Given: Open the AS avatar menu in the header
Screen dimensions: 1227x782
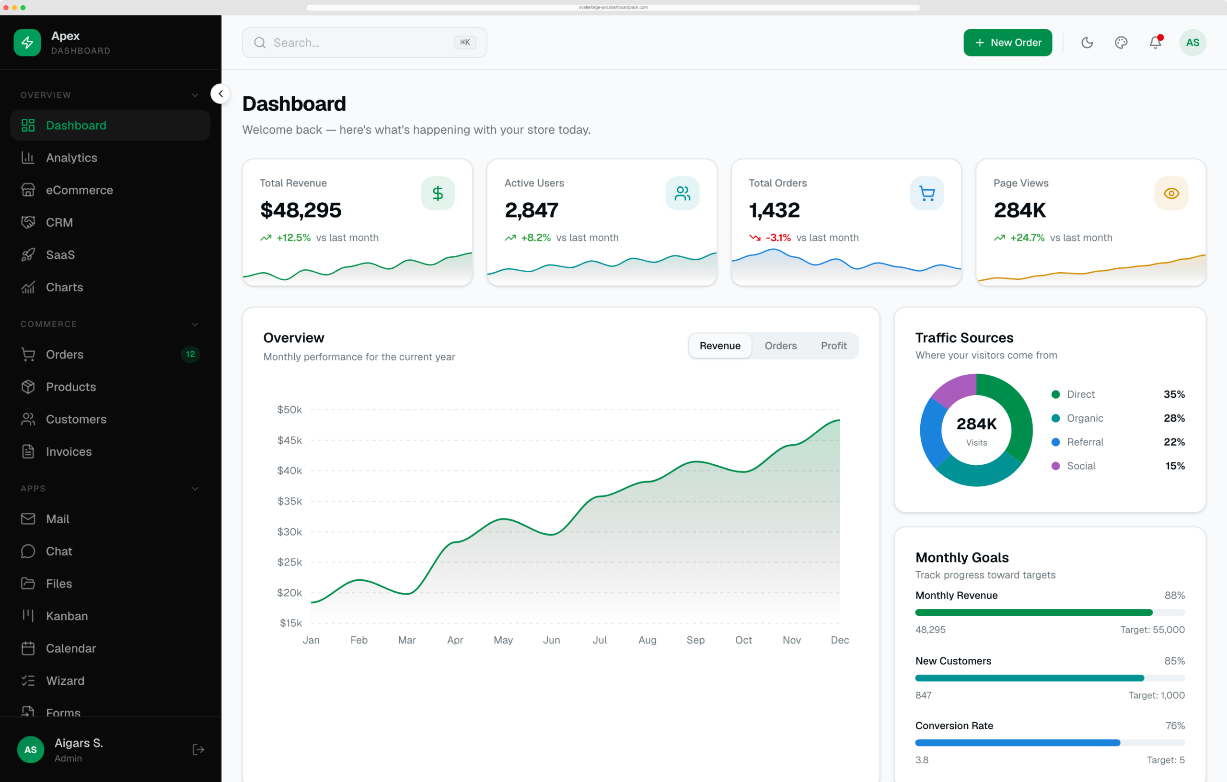Looking at the screenshot, I should pyautogui.click(x=1192, y=42).
